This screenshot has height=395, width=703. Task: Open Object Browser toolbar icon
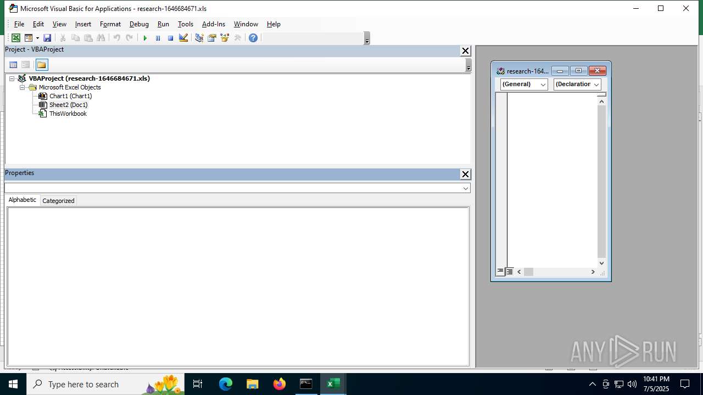pyautogui.click(x=224, y=38)
